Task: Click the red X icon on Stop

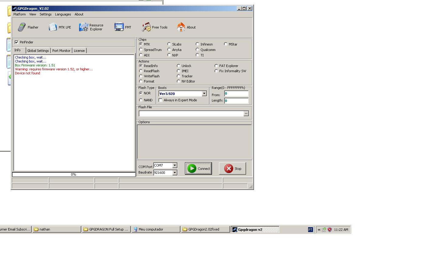Action: 229,169
